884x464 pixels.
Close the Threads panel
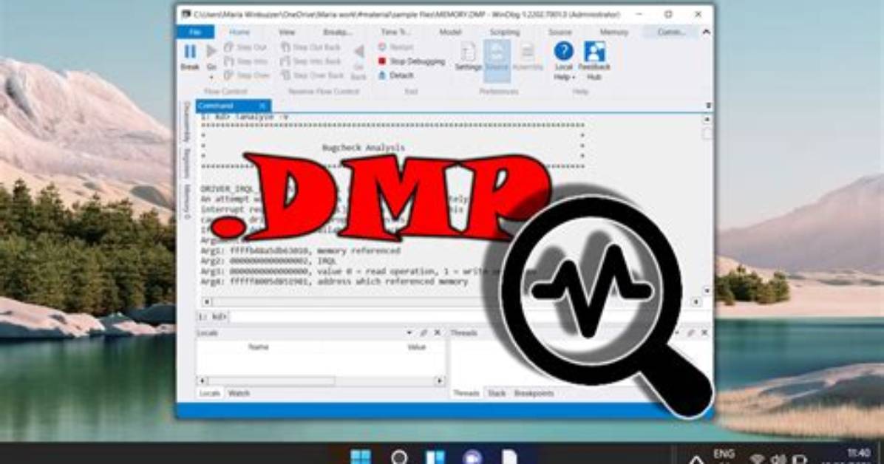pyautogui.click(x=704, y=333)
